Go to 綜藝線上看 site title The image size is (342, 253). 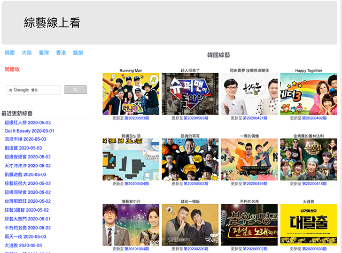[52, 22]
